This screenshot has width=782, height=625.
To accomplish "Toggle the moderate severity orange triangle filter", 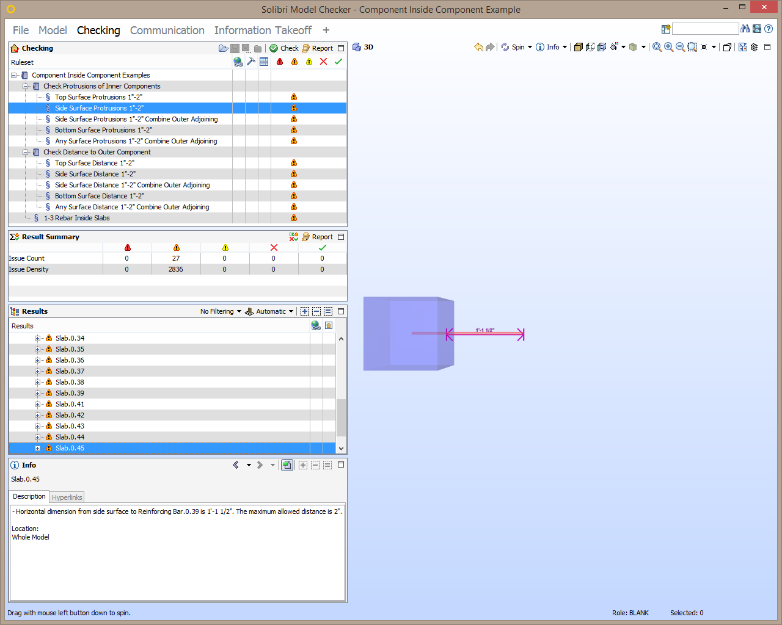I will [294, 62].
